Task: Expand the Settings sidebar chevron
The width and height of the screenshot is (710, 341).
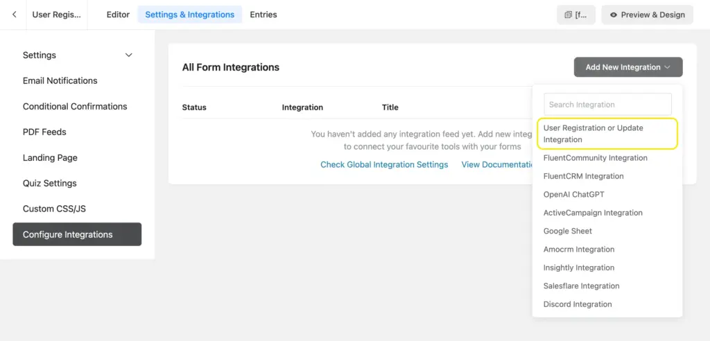Action: (x=128, y=55)
